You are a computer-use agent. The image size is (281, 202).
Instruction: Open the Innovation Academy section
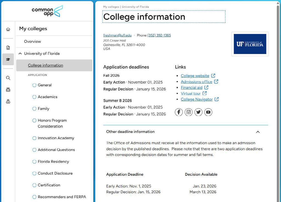point(56,138)
